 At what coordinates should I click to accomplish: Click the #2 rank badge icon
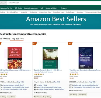tap(34, 44)
